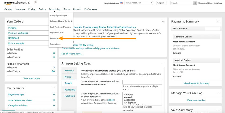Open the English language dropdown
This screenshot has height=113, width=225.
[x=162, y=3]
